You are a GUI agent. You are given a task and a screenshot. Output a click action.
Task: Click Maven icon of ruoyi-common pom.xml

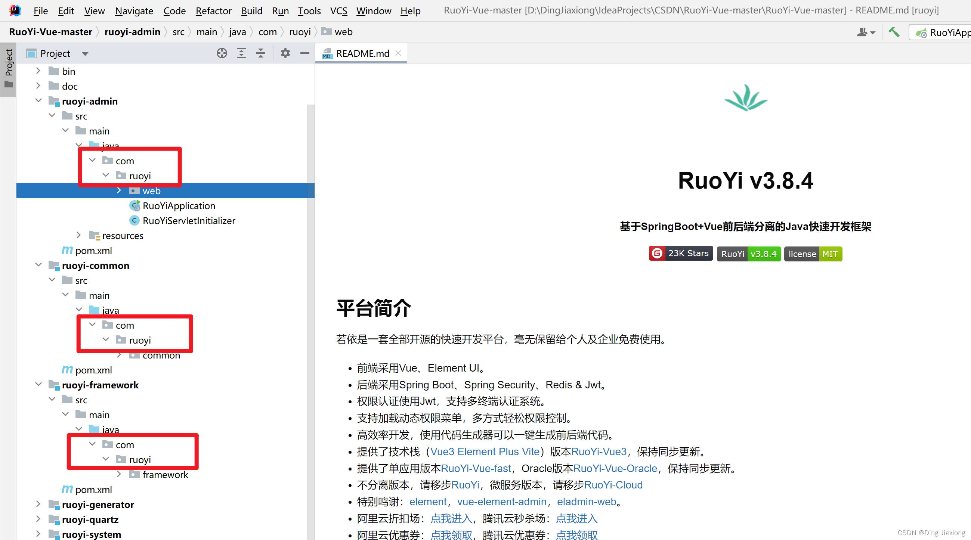point(67,370)
